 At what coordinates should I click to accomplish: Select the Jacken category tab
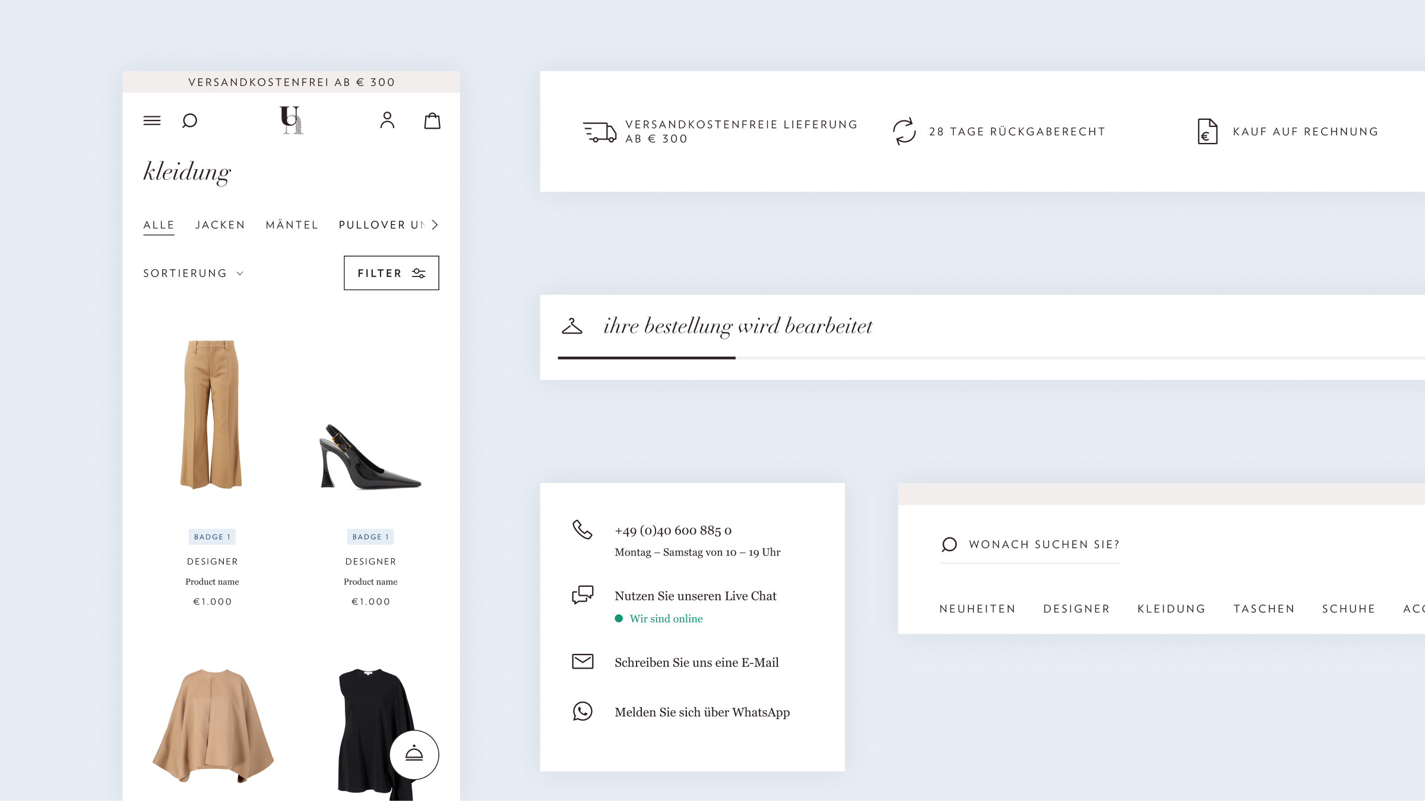point(220,225)
